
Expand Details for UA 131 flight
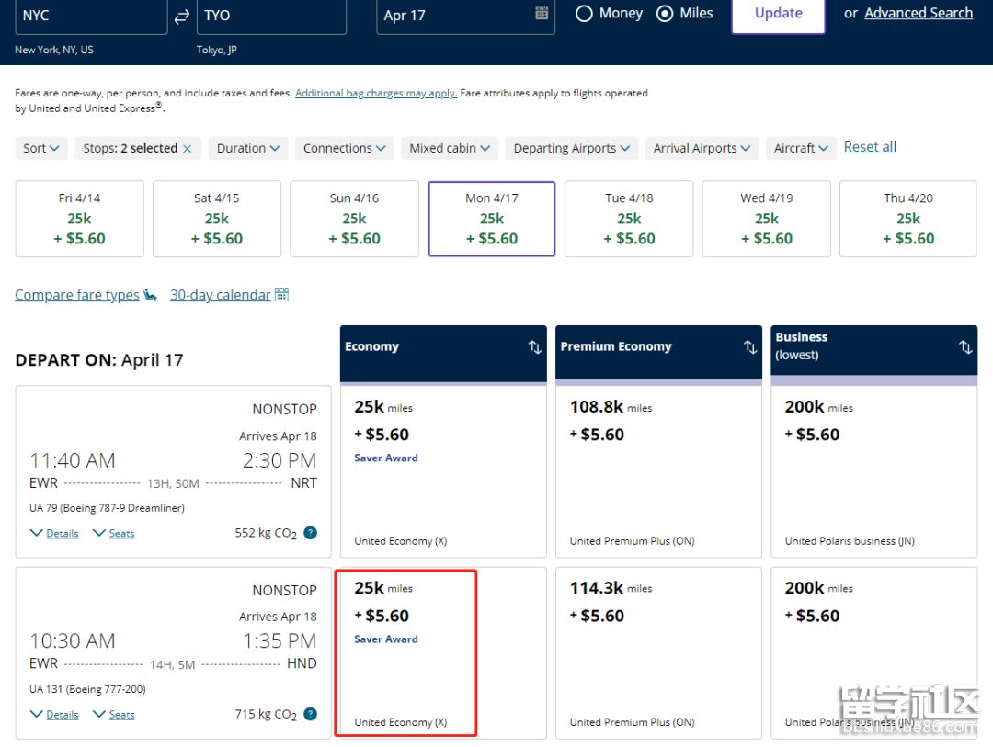click(x=54, y=715)
